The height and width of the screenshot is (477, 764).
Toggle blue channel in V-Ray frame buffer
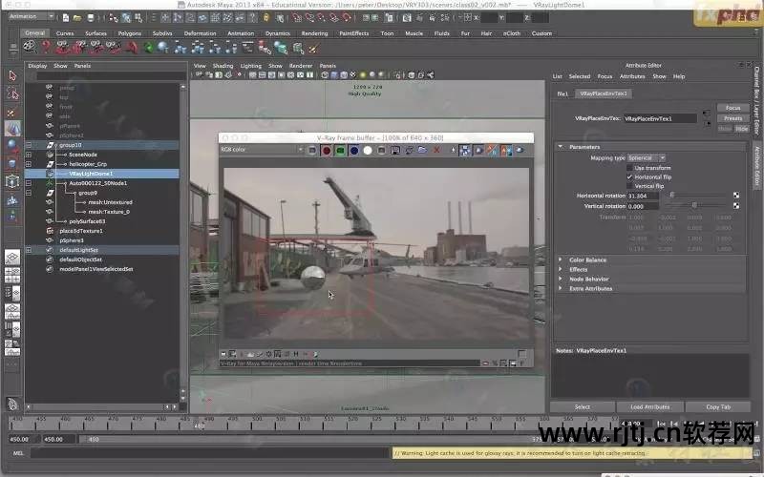tap(354, 151)
